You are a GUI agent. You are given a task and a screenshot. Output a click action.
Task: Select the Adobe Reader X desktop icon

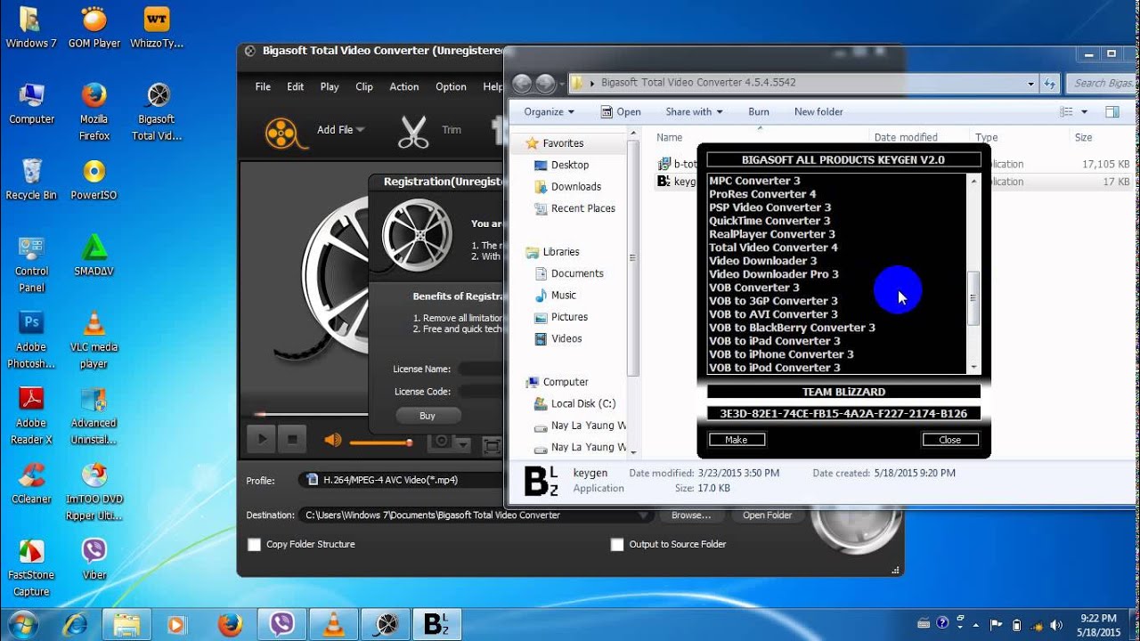(x=31, y=416)
